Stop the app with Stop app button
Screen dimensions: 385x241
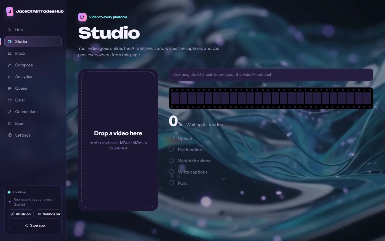(35, 225)
